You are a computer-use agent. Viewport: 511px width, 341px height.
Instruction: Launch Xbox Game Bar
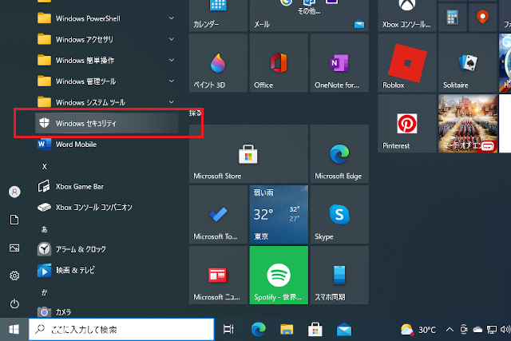(x=106, y=187)
